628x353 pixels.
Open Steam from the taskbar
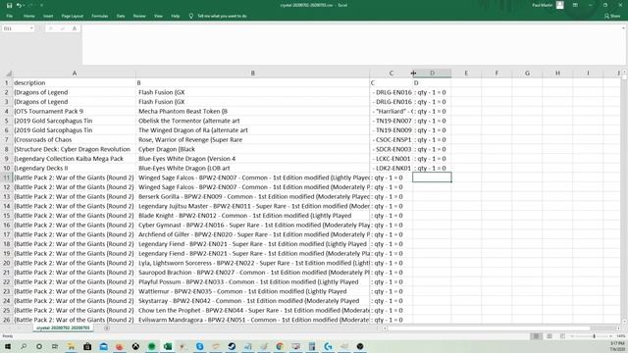click(232, 346)
